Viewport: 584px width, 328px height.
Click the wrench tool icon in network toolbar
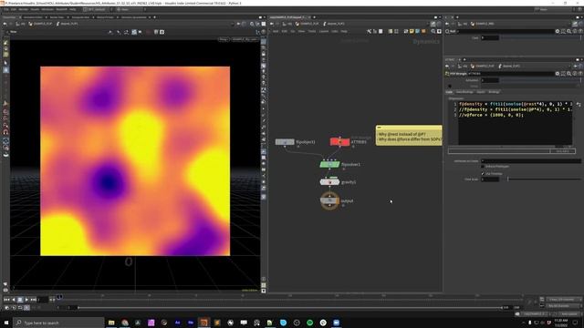369,32
